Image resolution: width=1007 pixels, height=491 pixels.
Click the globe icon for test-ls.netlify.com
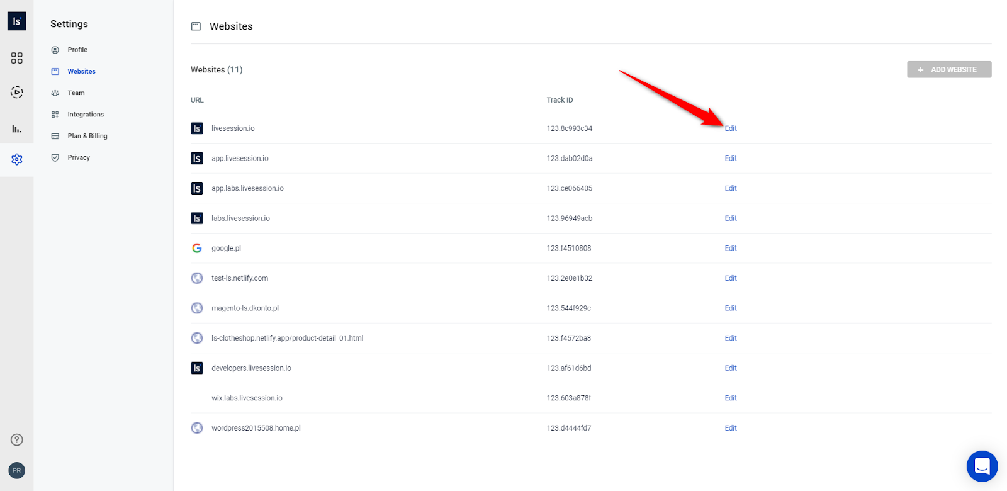[197, 278]
